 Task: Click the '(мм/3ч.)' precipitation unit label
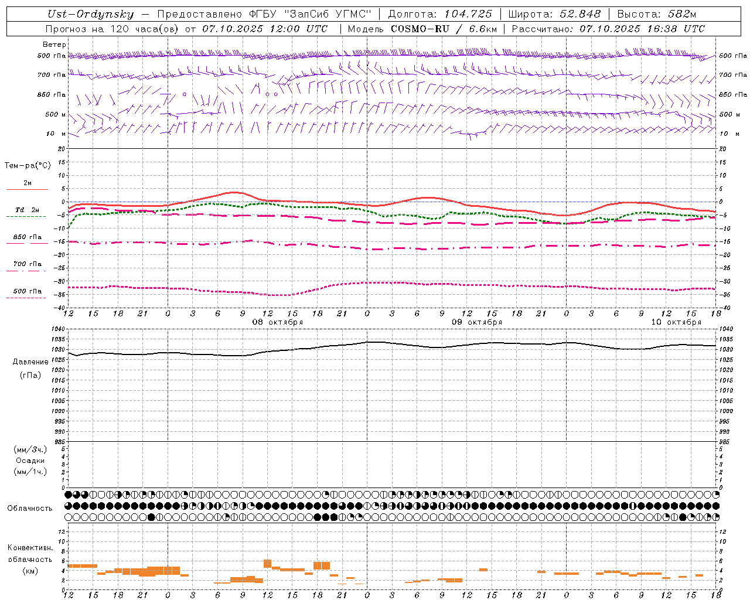30,449
